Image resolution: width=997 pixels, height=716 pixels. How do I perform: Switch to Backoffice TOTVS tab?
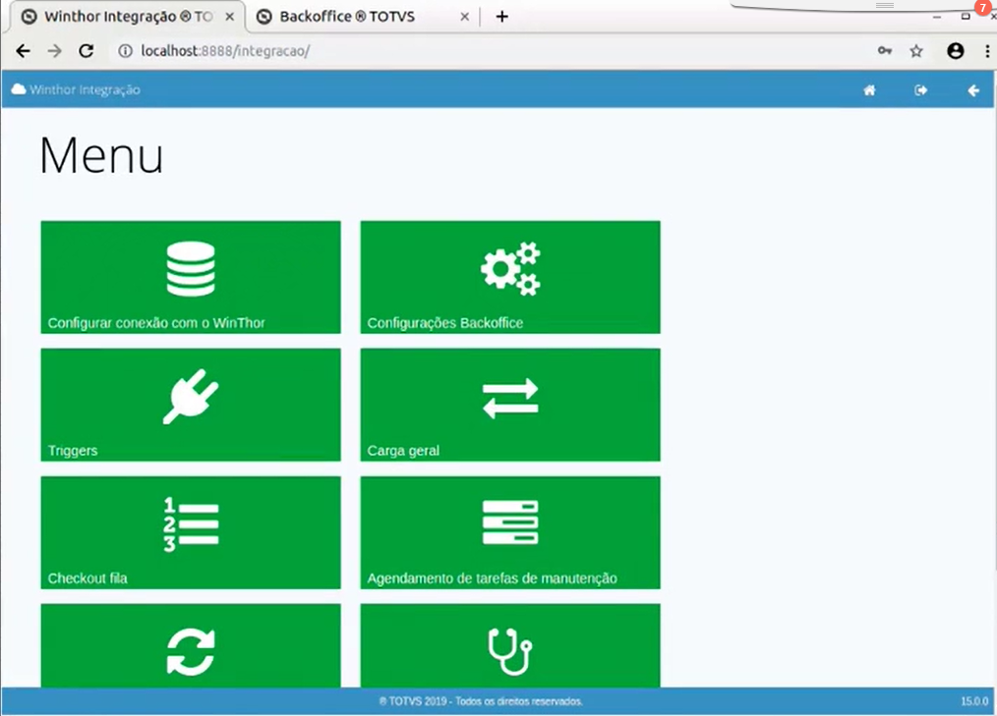click(361, 17)
